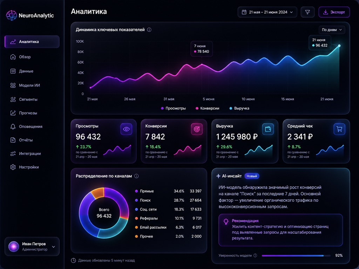Click the cart icon on Средний чек card
Viewport: 359px width, 269px height.
tap(339, 129)
